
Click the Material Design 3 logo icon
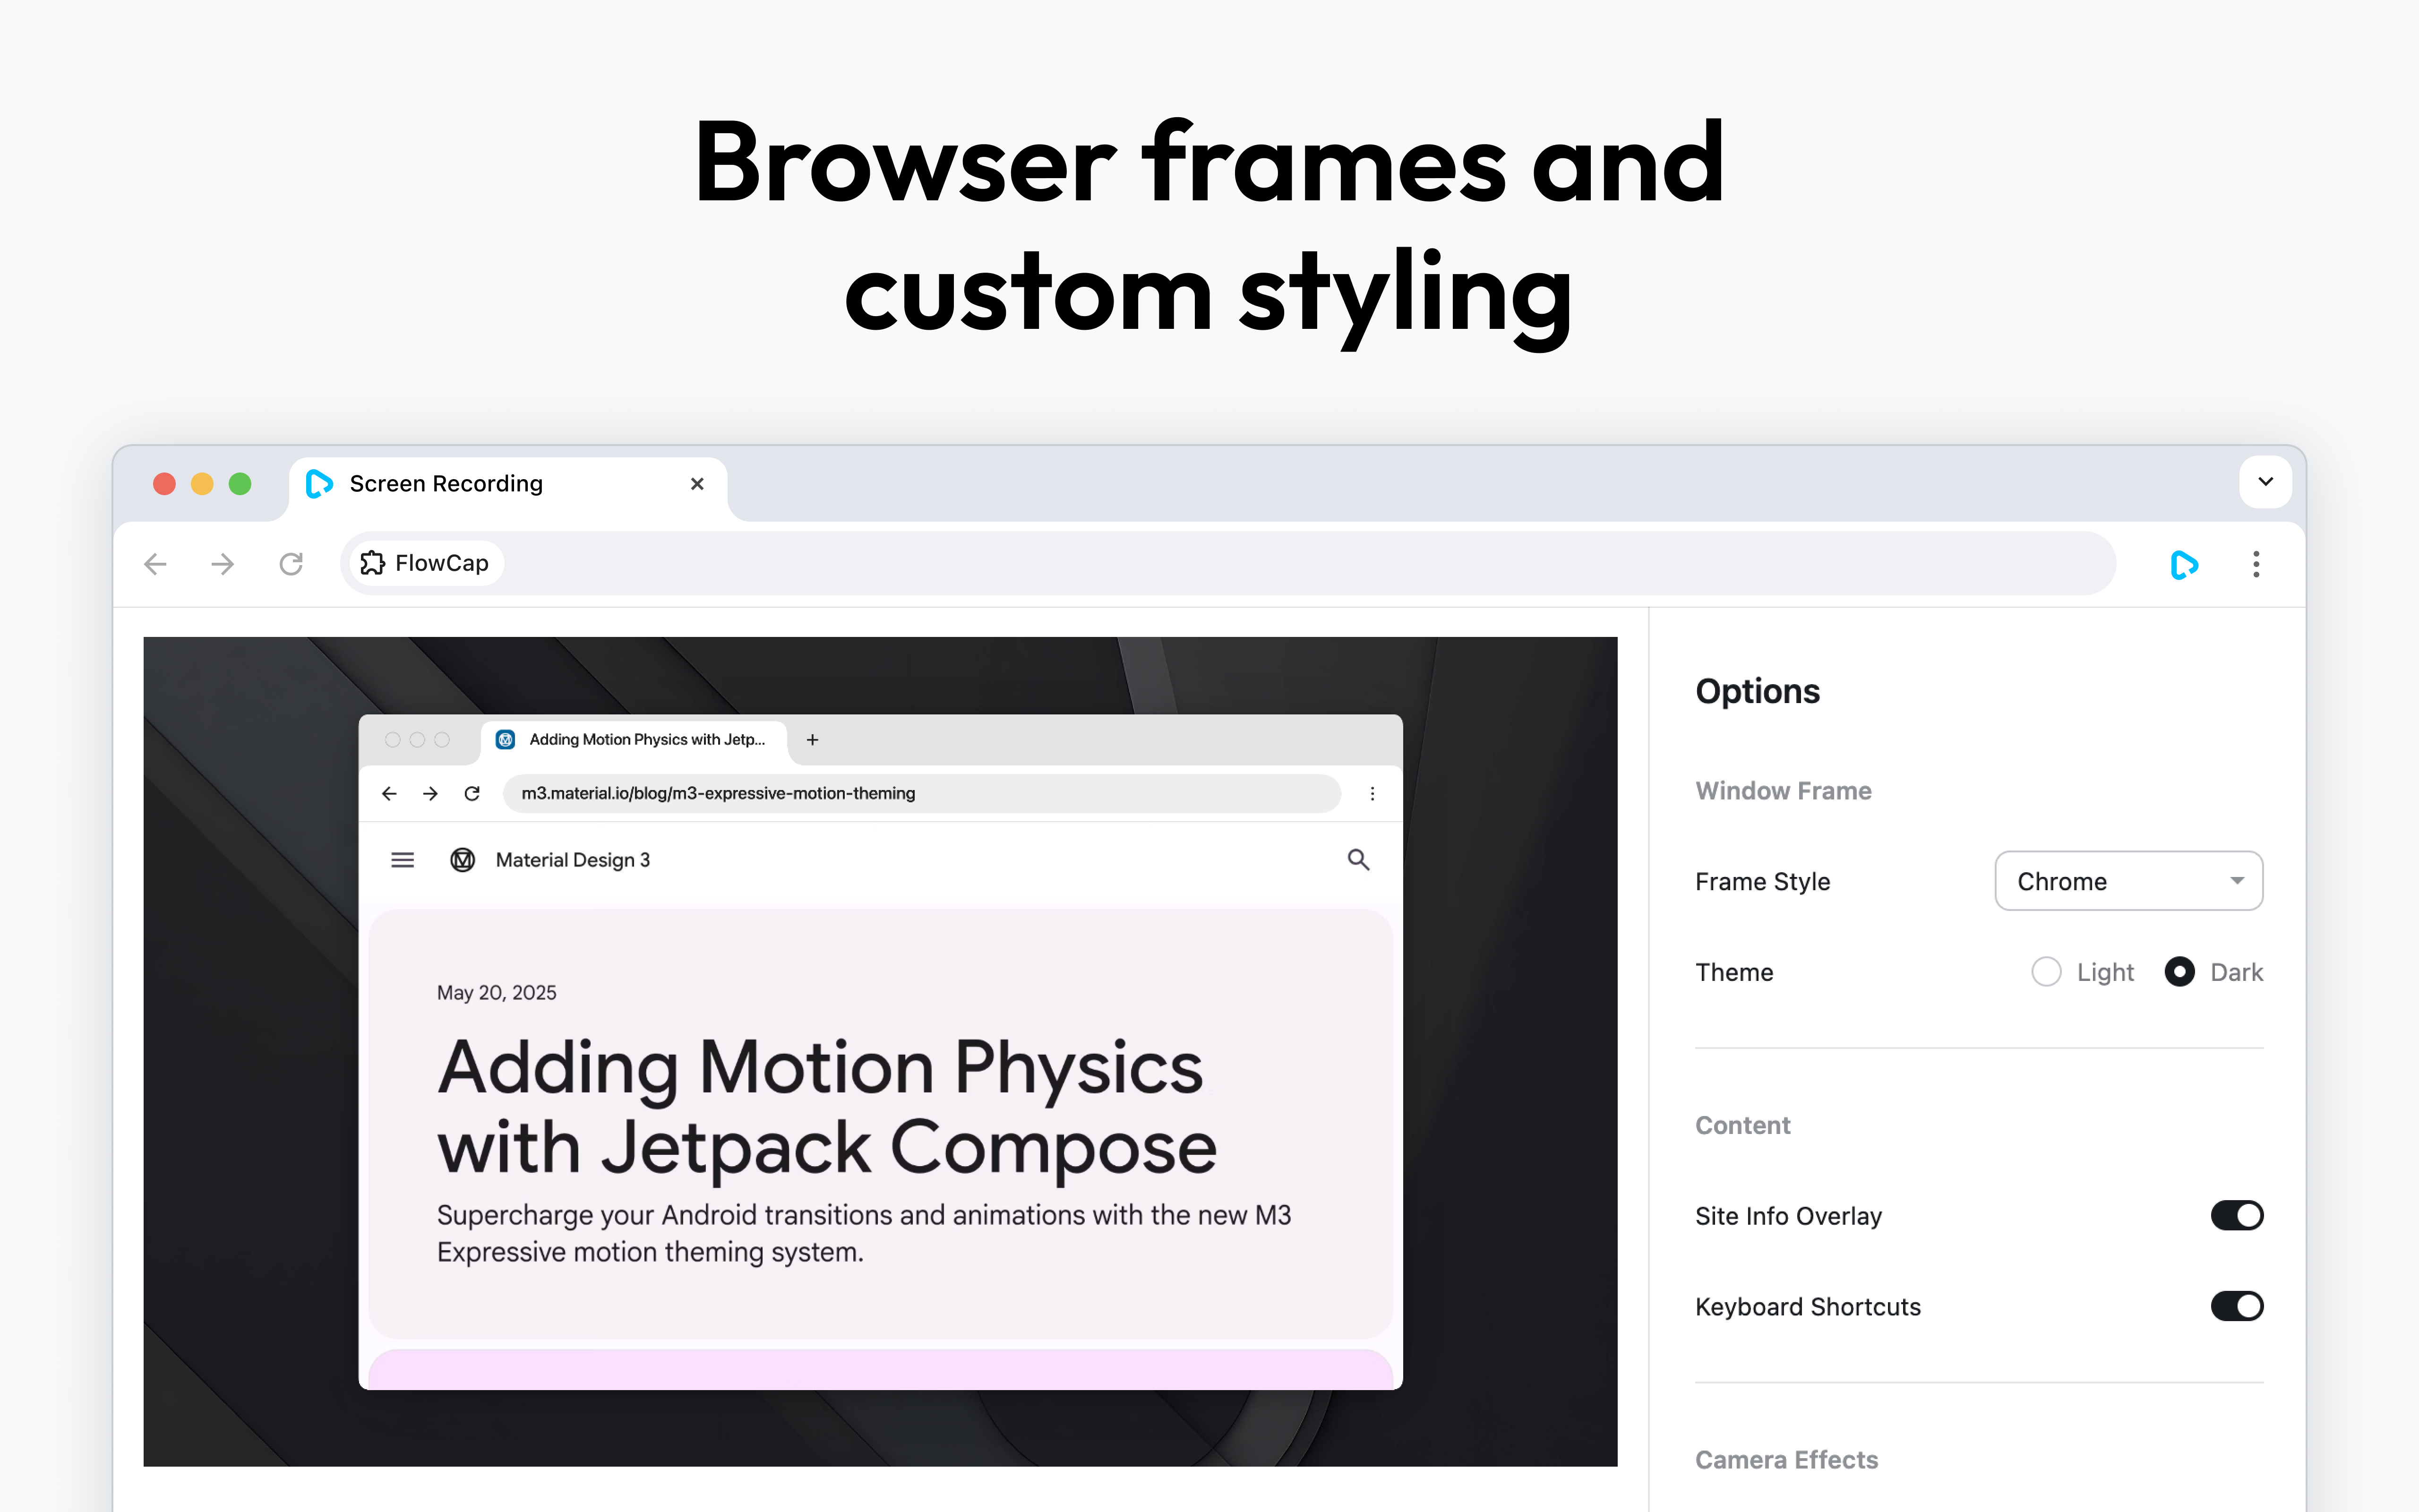[x=463, y=860]
